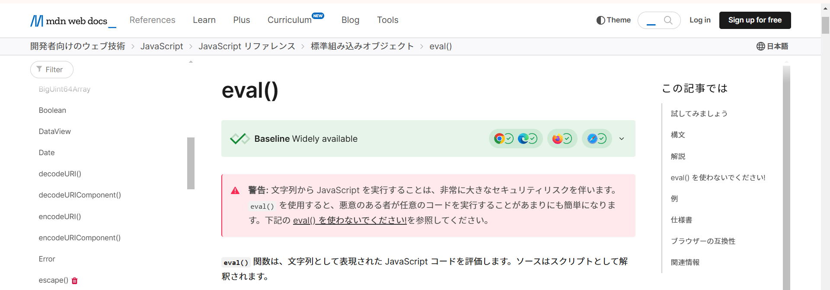Open the 日本語 language selector
The height and width of the screenshot is (290, 830).
(772, 46)
